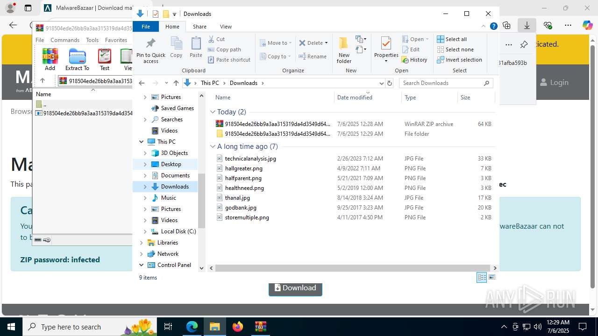
Task: Open WinRAR Favorites menu
Action: point(116,40)
